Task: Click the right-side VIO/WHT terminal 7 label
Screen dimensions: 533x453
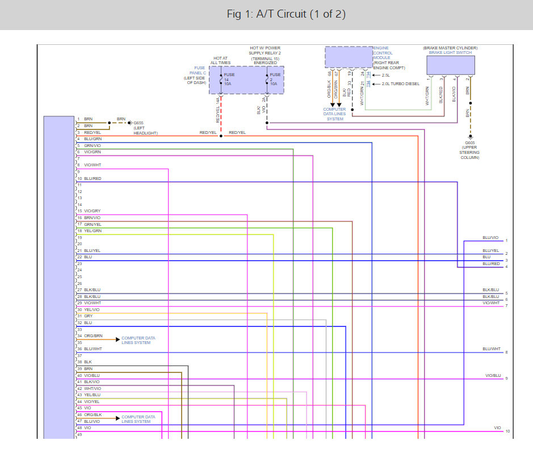Action: (x=491, y=303)
